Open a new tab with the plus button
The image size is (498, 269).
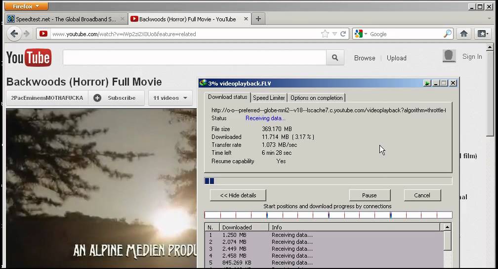click(258, 19)
